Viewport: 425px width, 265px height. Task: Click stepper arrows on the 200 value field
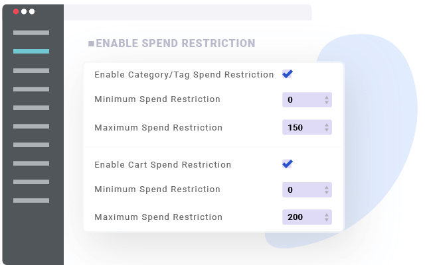click(x=327, y=217)
